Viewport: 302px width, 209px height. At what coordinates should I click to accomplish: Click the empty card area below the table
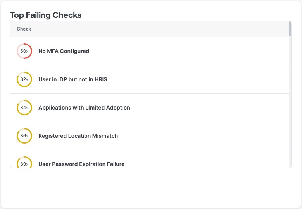(x=151, y=188)
